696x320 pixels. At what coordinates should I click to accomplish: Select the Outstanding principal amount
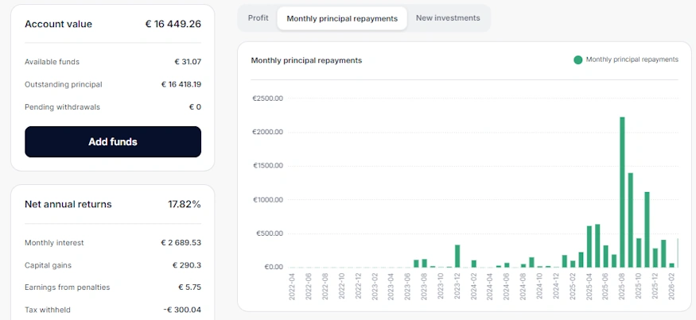tap(181, 84)
